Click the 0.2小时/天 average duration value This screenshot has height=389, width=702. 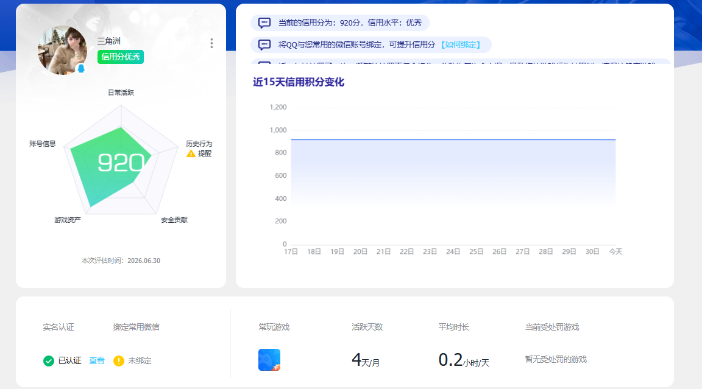[x=464, y=360]
